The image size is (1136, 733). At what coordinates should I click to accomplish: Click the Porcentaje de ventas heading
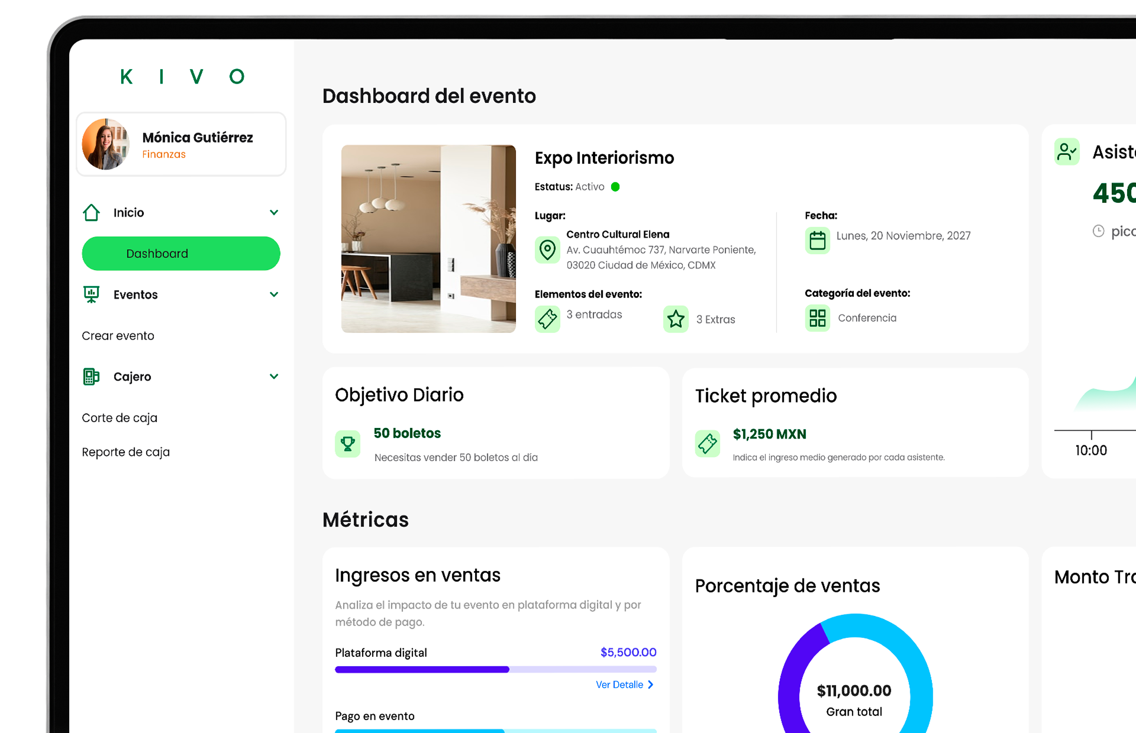click(787, 586)
